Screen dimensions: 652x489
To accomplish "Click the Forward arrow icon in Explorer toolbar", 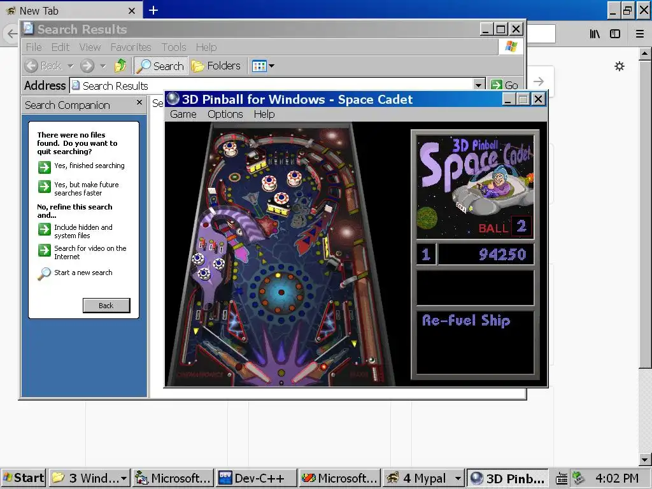I will tap(87, 66).
